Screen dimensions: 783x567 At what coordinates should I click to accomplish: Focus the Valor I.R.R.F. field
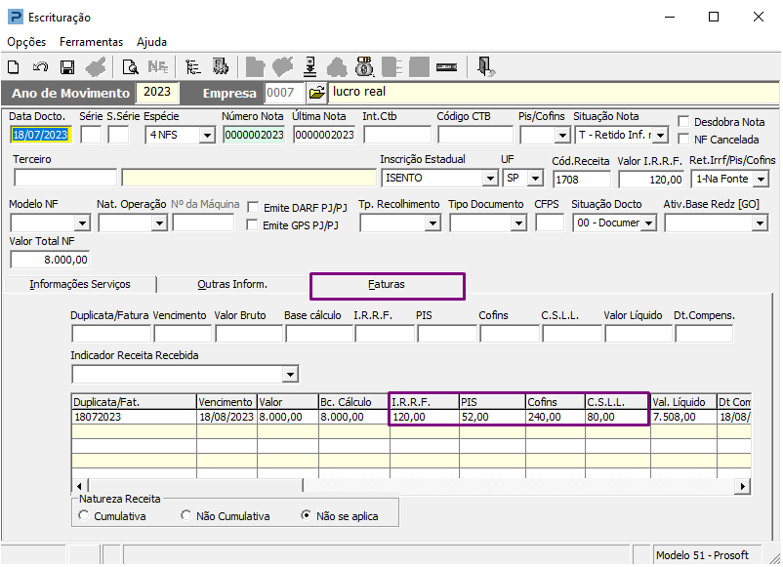click(651, 180)
